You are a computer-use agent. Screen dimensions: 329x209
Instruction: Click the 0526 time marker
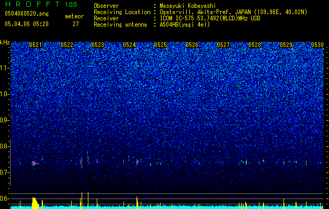[192, 45]
